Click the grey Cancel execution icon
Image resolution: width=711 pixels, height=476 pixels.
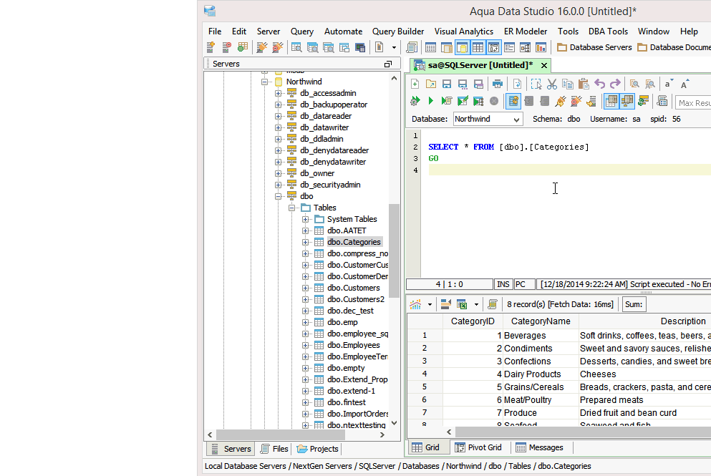coord(494,101)
